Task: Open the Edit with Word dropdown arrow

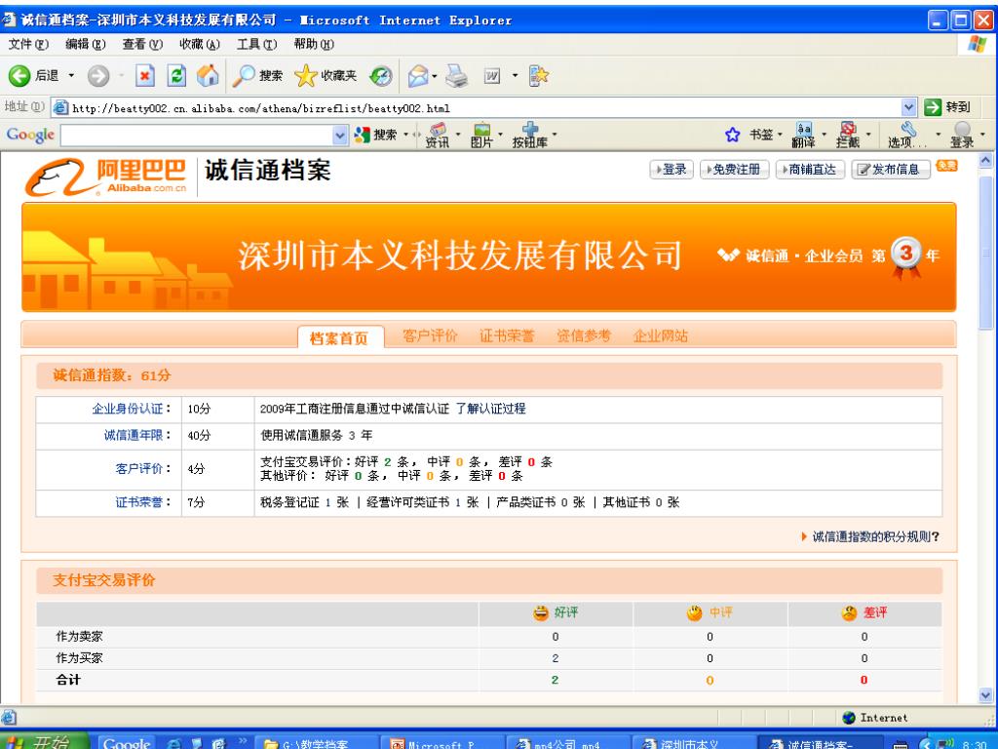Action: [x=515, y=76]
